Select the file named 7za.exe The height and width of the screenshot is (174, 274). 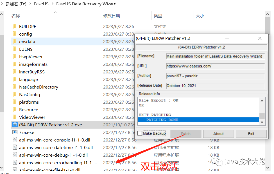[x=27, y=132]
